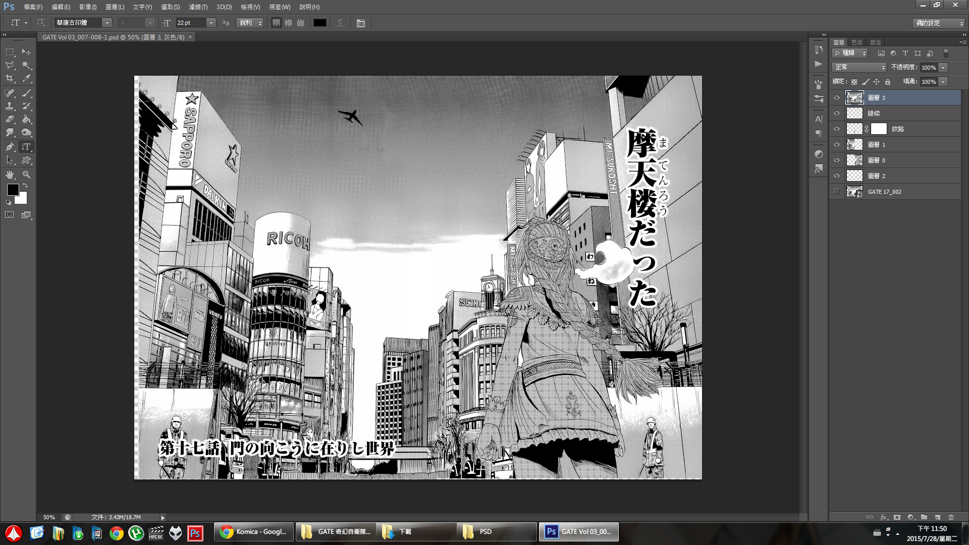Open the anti-aliasing 銳利 dropdown
This screenshot has width=969, height=545.
click(x=250, y=23)
